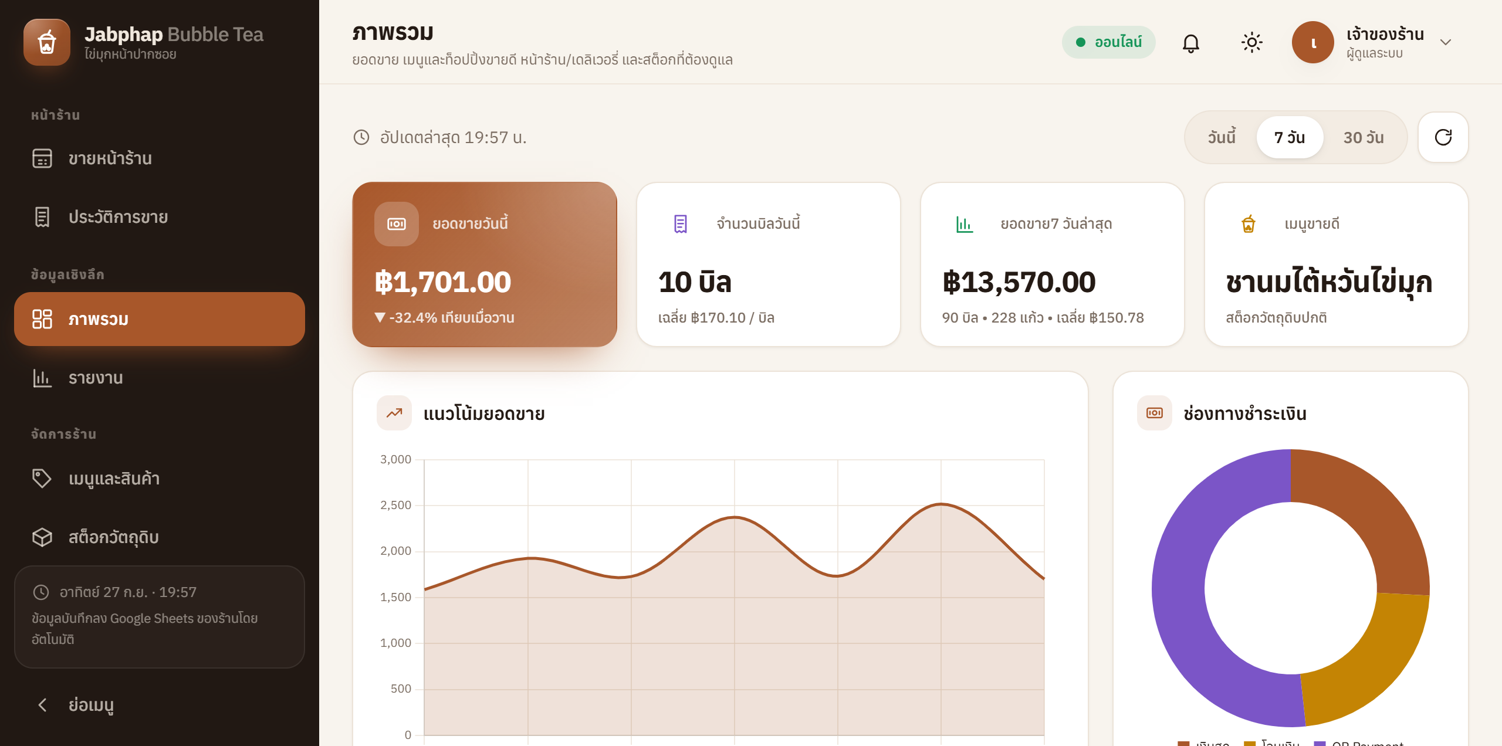The image size is (1502, 746).
Task: Click the ออนไลน์ status badge
Action: pyautogui.click(x=1108, y=42)
